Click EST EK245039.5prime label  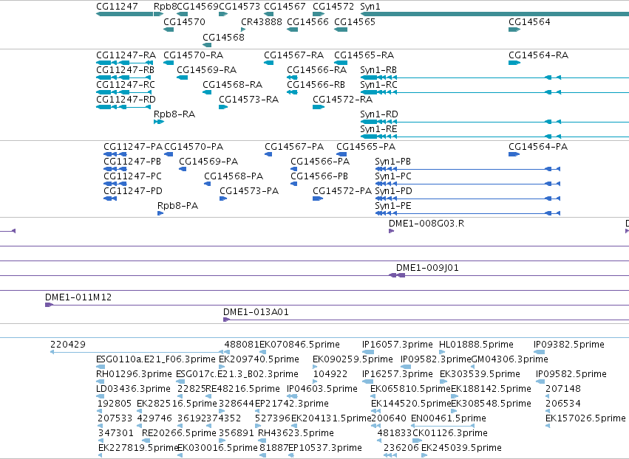point(461,448)
